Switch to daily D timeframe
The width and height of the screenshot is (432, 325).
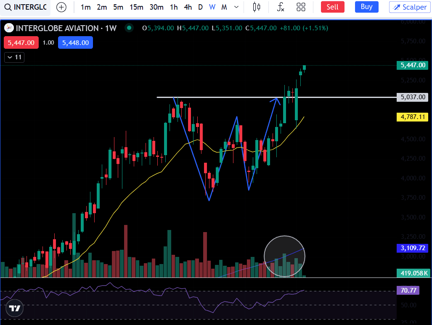(201, 7)
